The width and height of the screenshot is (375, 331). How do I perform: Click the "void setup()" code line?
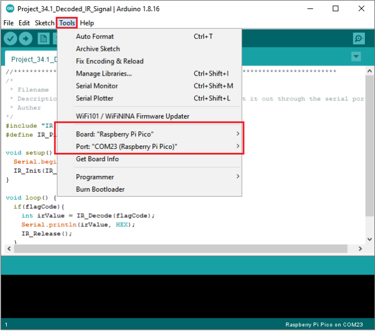(29, 153)
